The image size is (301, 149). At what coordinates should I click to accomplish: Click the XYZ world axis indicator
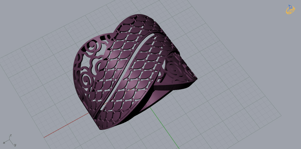click(x=10, y=140)
